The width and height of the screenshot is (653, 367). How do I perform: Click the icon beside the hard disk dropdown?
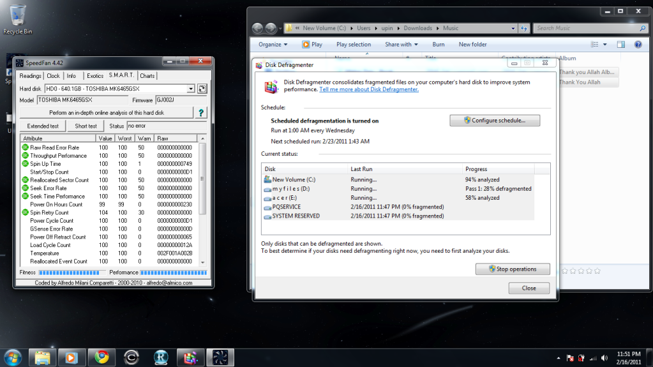[x=202, y=89]
